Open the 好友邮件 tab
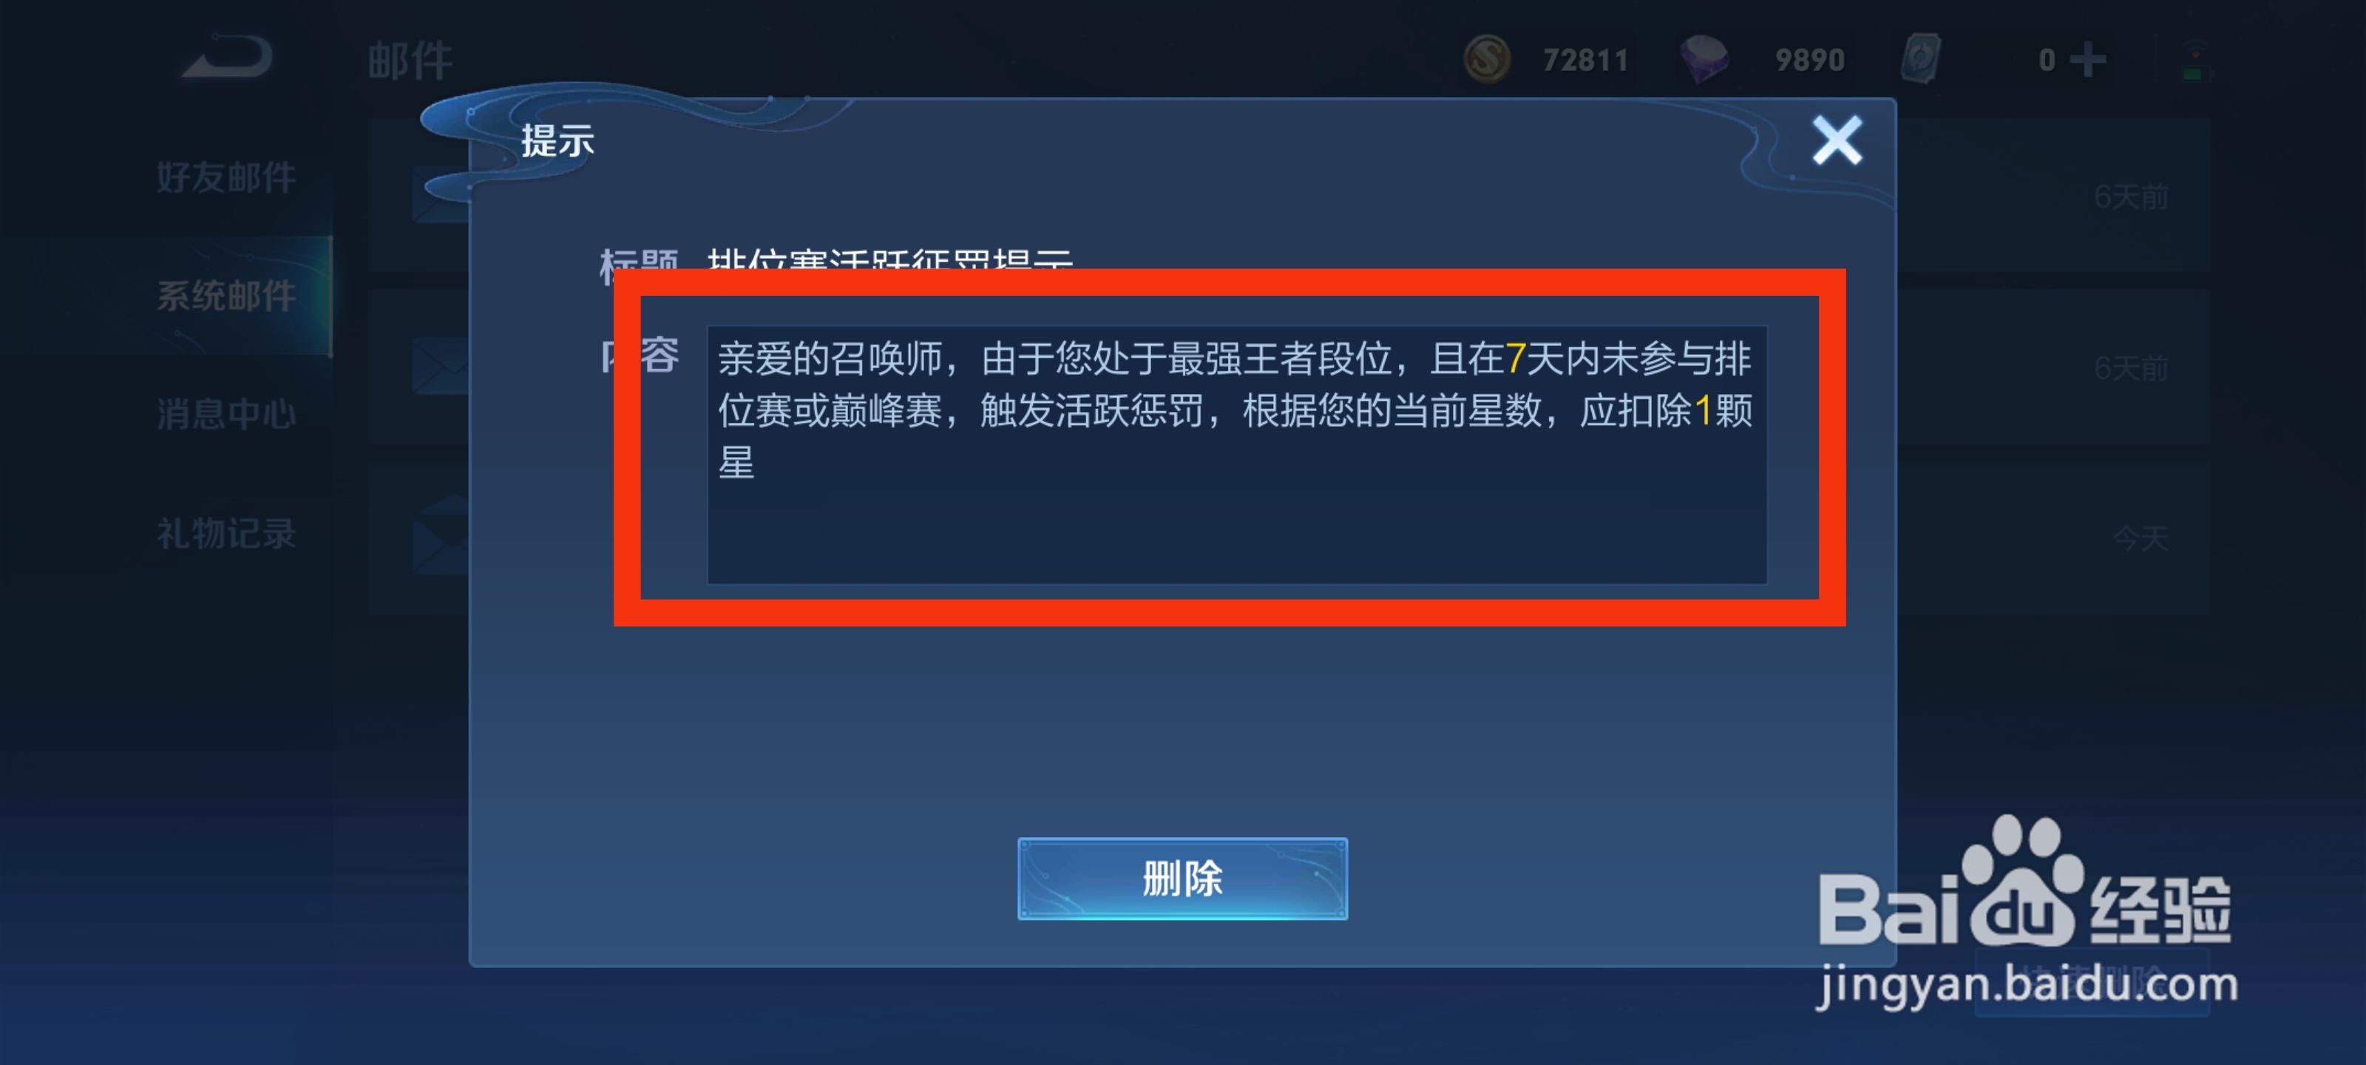 tap(226, 177)
